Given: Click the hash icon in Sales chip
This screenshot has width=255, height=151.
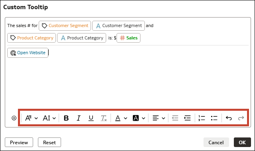Looking at the screenshot, I should click(x=122, y=38).
